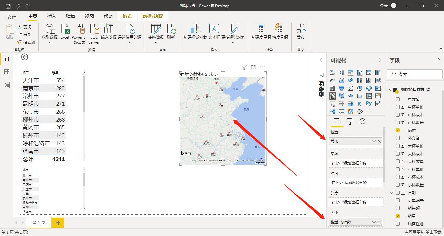The height and width of the screenshot is (236, 444).
Task: Select the Card visualization icon
Action: (x=360, y=96)
